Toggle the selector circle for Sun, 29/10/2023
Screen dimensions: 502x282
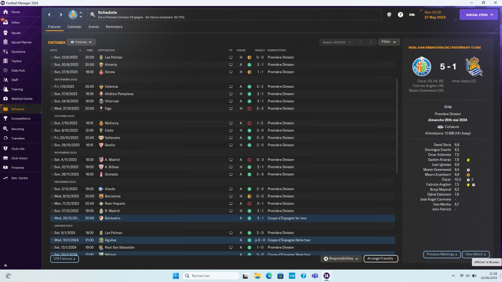tap(52, 145)
